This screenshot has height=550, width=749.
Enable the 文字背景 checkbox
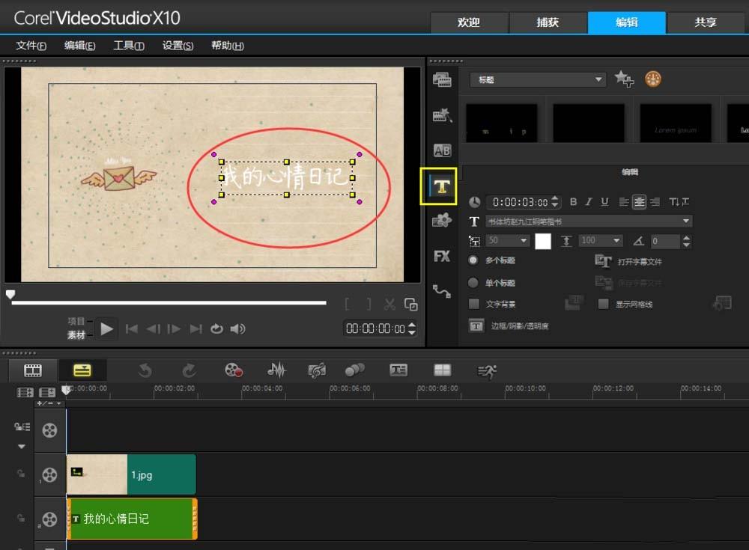(x=475, y=304)
